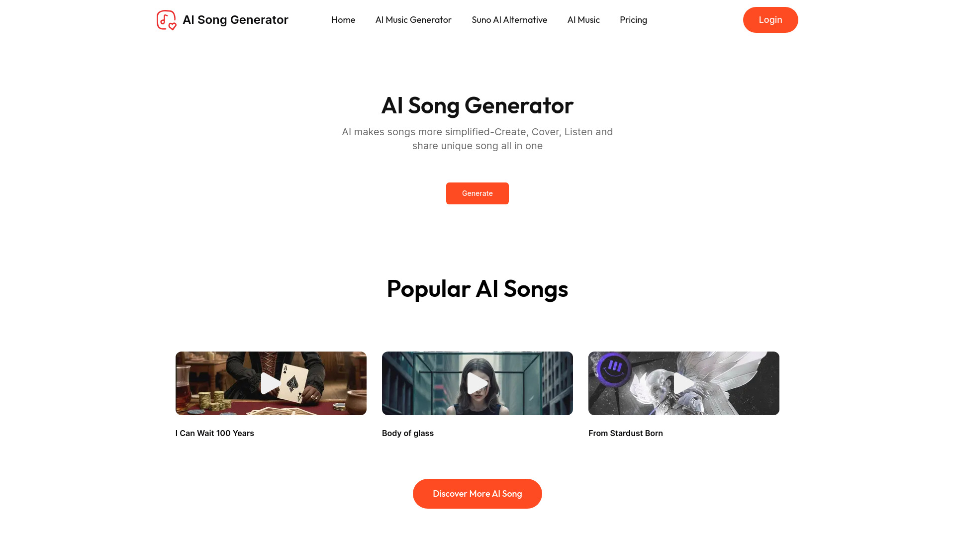Navigate to the Home tab
The height and width of the screenshot is (537, 955).
[342, 20]
